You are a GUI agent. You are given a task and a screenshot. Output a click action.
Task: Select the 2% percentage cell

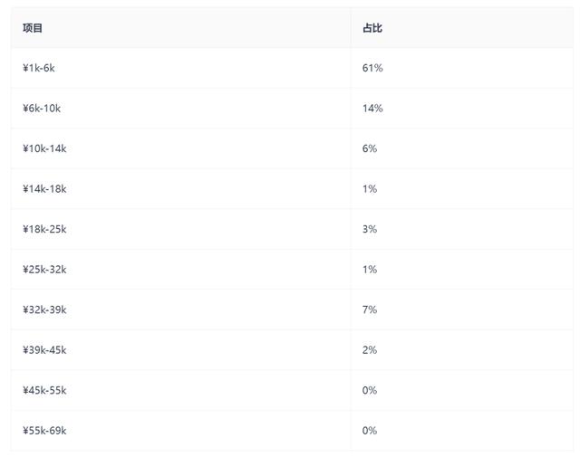point(369,350)
